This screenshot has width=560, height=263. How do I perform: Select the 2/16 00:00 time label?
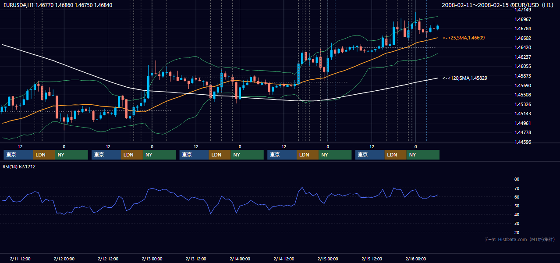pyautogui.click(x=415, y=259)
